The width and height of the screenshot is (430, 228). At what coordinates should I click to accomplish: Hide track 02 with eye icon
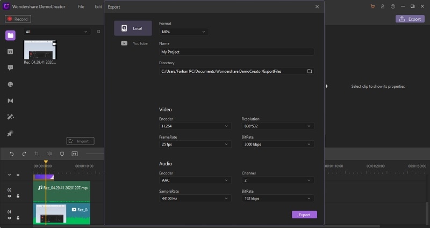[x=10, y=196]
